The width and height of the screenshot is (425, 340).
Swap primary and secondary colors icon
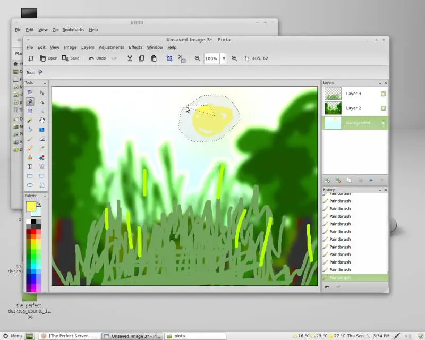tap(39, 203)
